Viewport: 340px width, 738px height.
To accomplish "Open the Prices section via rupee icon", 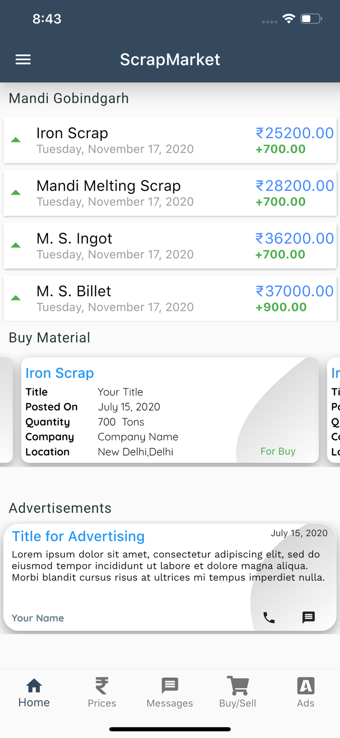I will [102, 685].
